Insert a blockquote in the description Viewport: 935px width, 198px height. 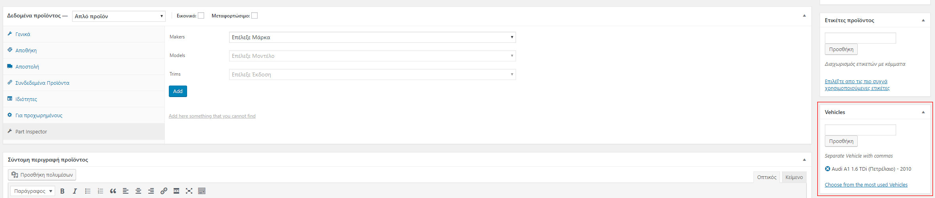click(113, 191)
